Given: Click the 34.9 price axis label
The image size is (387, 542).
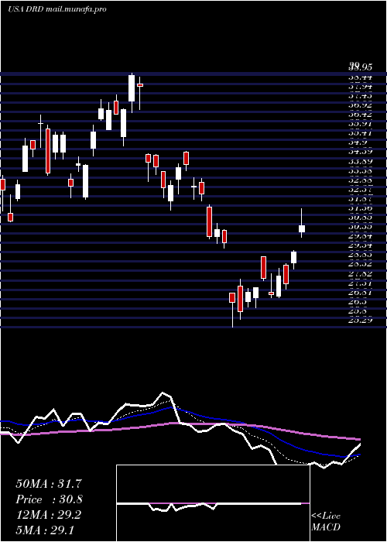Looking at the screenshot, I should 358,142.
